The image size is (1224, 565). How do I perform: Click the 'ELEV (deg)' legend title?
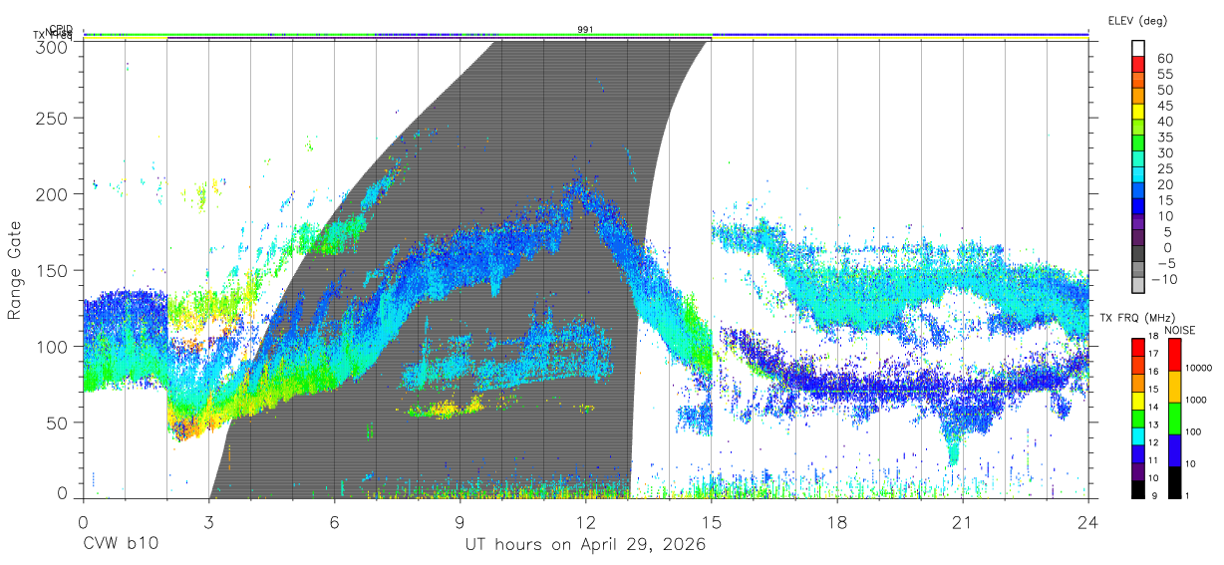[1137, 20]
